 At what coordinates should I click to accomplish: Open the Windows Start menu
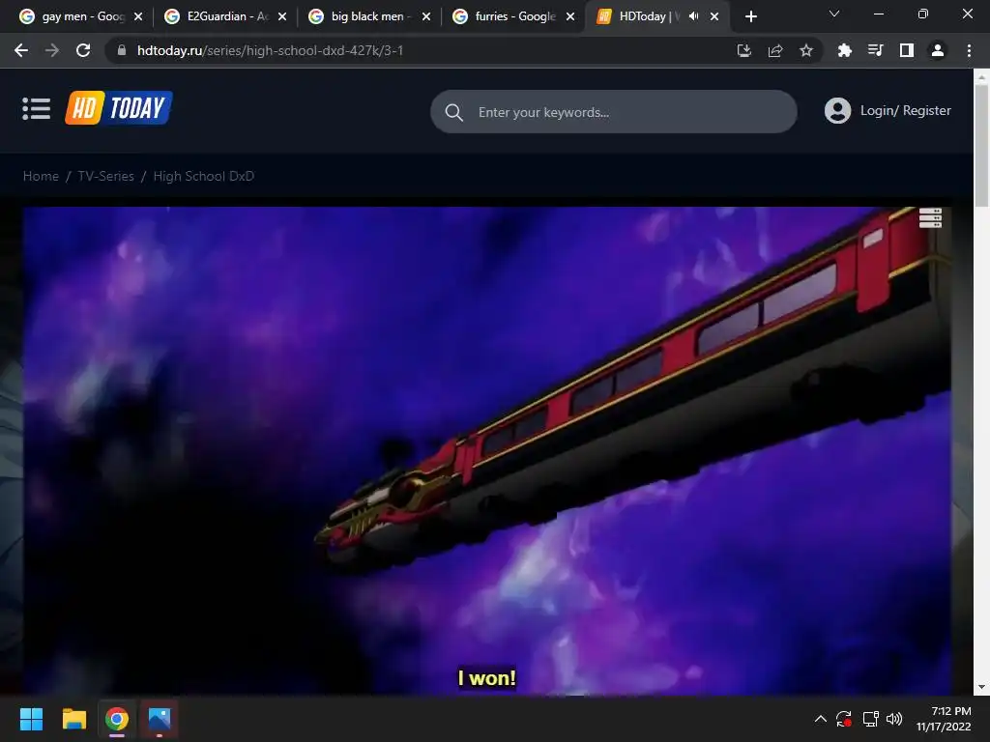[31, 719]
